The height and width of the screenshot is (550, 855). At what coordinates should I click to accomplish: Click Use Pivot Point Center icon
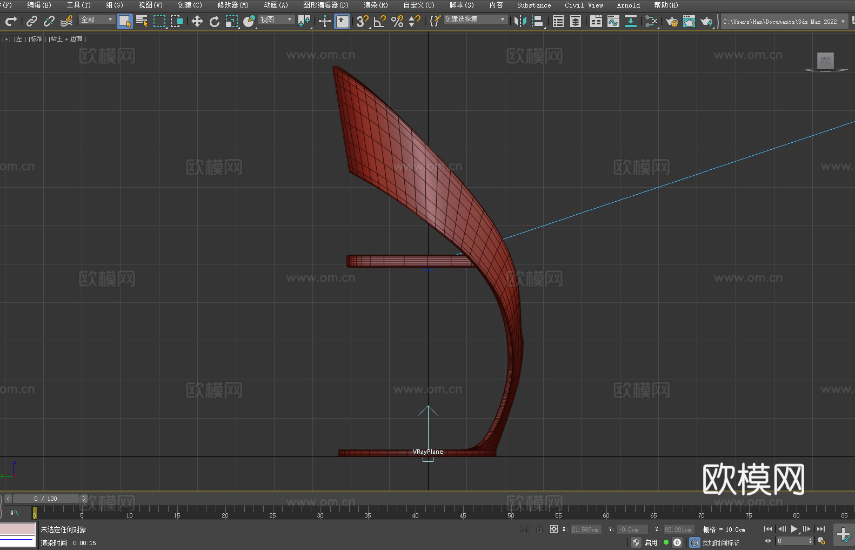(304, 21)
